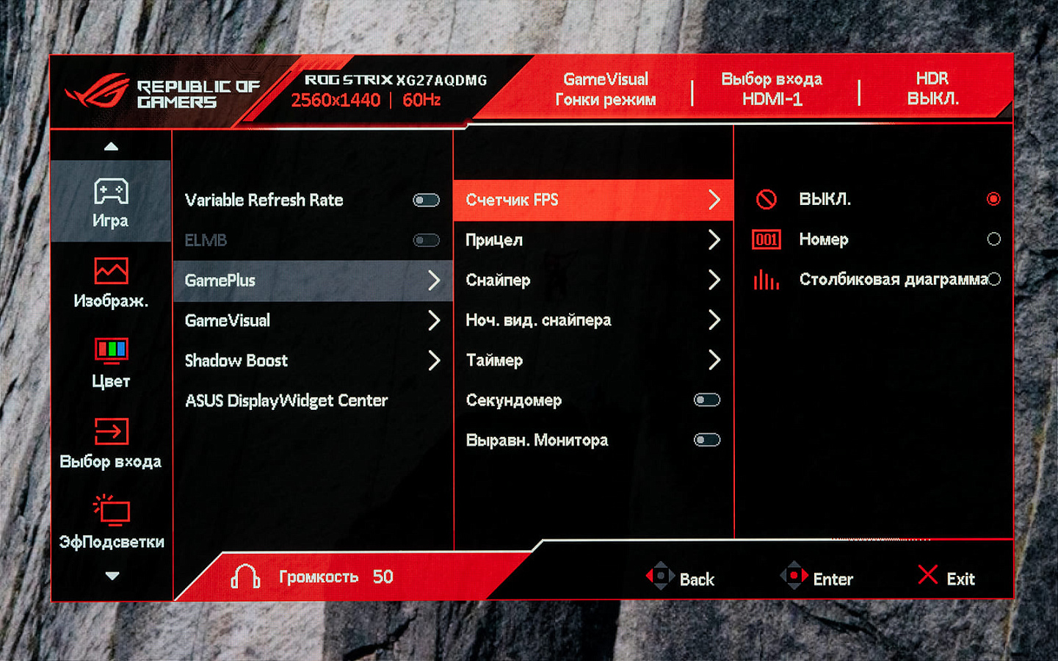Expand the Снайпер chevron
This screenshot has width=1058, height=661.
point(714,280)
